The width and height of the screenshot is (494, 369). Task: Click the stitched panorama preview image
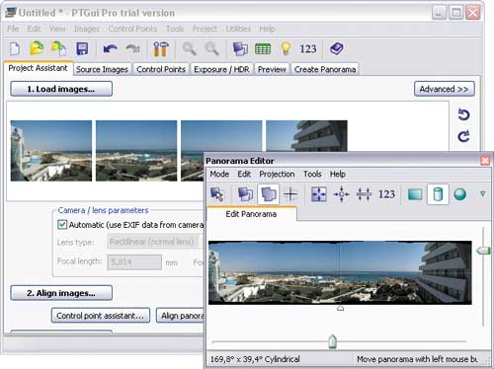pyautogui.click(x=340, y=273)
